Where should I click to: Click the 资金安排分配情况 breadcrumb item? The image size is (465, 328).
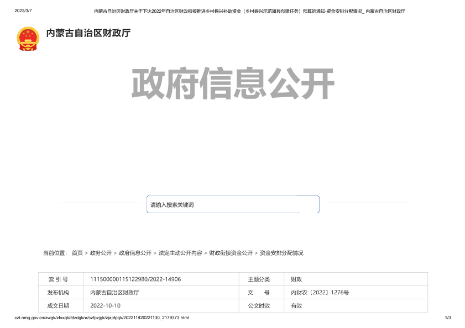281,253
